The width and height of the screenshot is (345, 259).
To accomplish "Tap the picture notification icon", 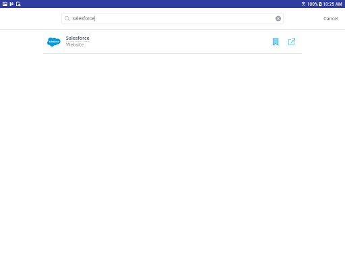I will click(x=5, y=4).
